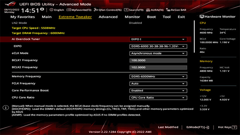
Task: Click the Hardware Monitor screen icon
Action: (202, 16)
